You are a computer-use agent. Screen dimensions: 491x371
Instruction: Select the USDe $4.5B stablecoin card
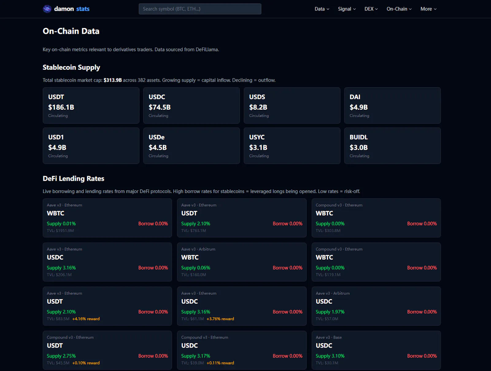coord(191,146)
